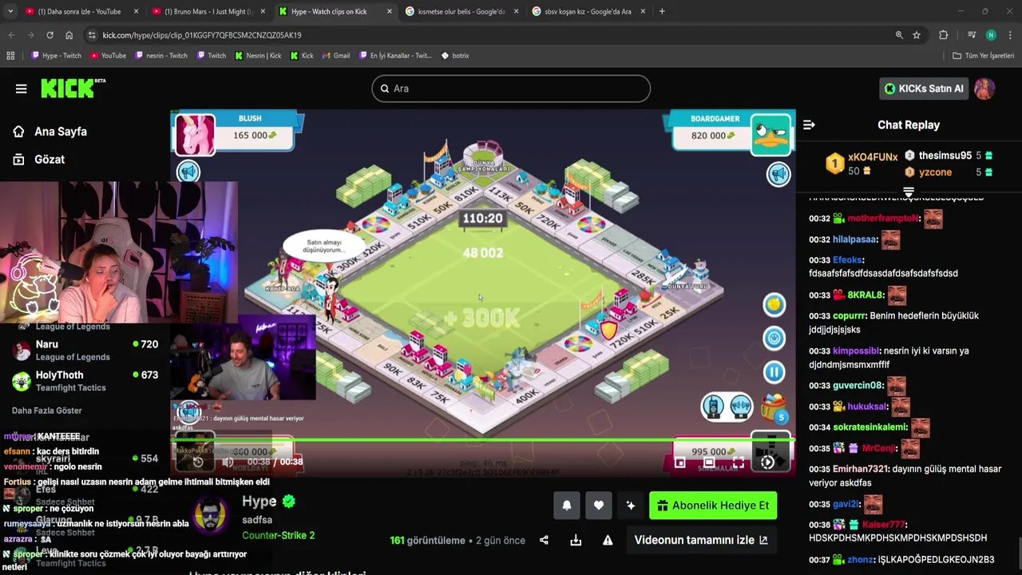Click the Hype channel name
Viewport: 1022px width, 575px height.
[259, 502]
